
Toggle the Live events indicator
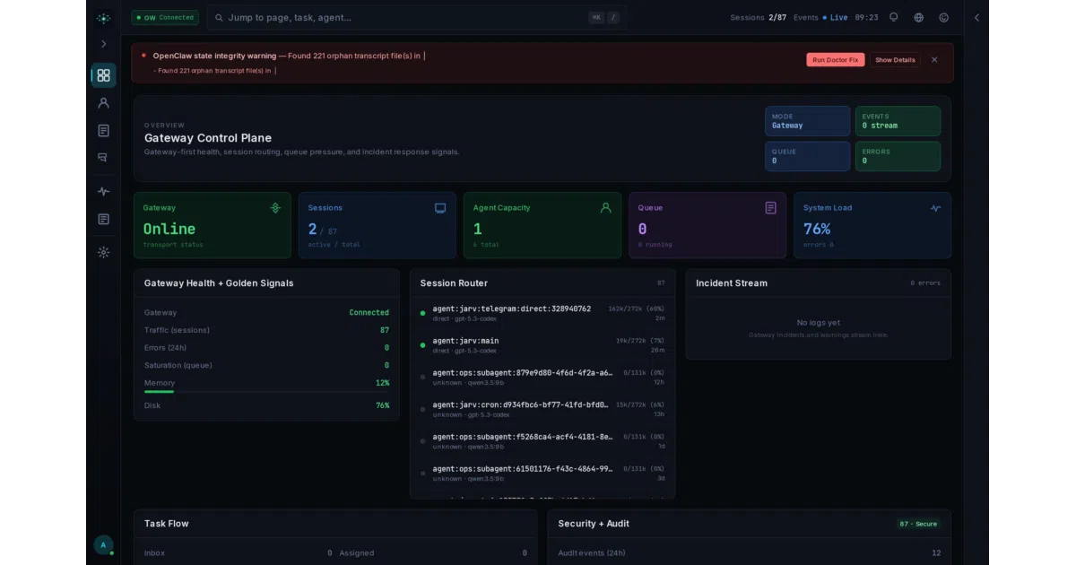[x=835, y=17]
